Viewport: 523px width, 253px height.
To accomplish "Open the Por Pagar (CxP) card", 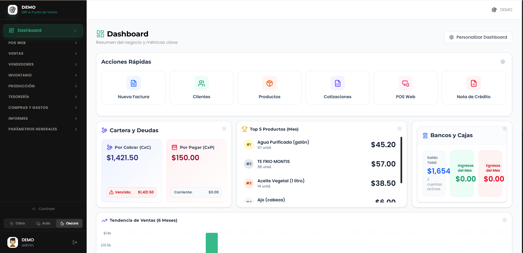I will (196, 171).
